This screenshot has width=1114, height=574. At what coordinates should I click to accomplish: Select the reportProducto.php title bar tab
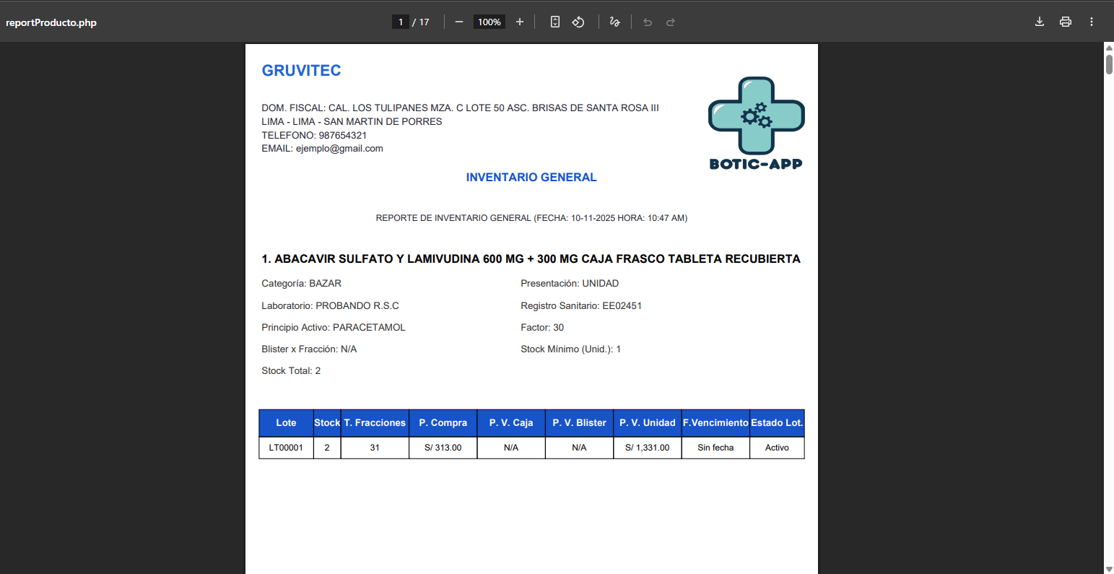click(51, 22)
